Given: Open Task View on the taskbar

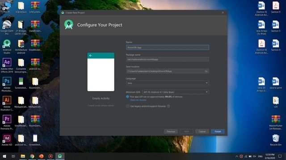Looking at the screenshot, I should 13,156.
